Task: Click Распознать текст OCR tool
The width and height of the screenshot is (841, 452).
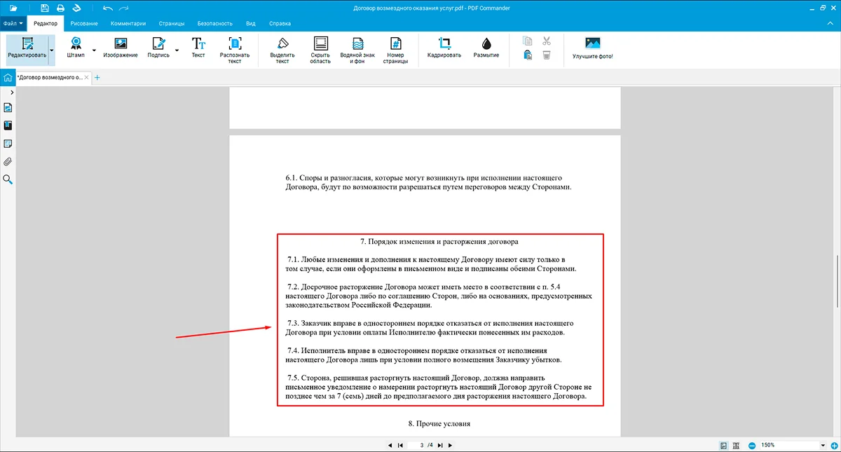Action: point(235,50)
